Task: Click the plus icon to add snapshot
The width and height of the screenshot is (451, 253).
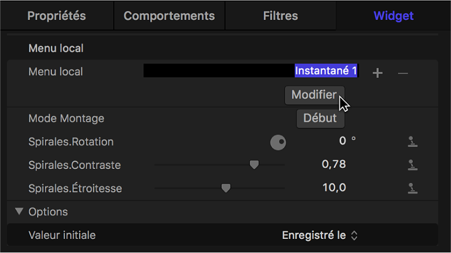Action: pyautogui.click(x=377, y=73)
